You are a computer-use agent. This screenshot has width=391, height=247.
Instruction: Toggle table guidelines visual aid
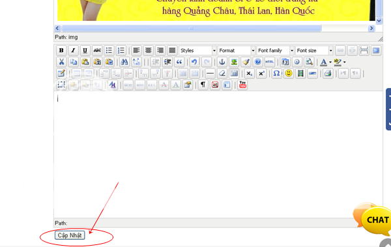click(234, 74)
